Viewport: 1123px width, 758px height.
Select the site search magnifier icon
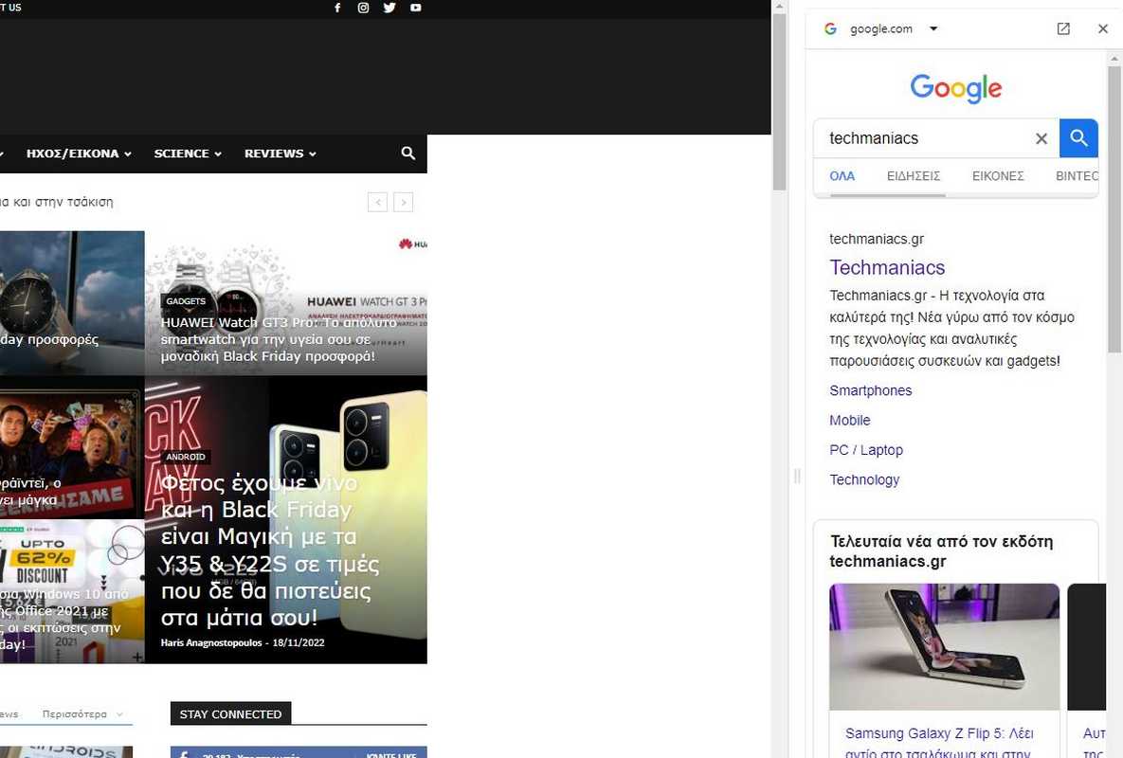(408, 153)
